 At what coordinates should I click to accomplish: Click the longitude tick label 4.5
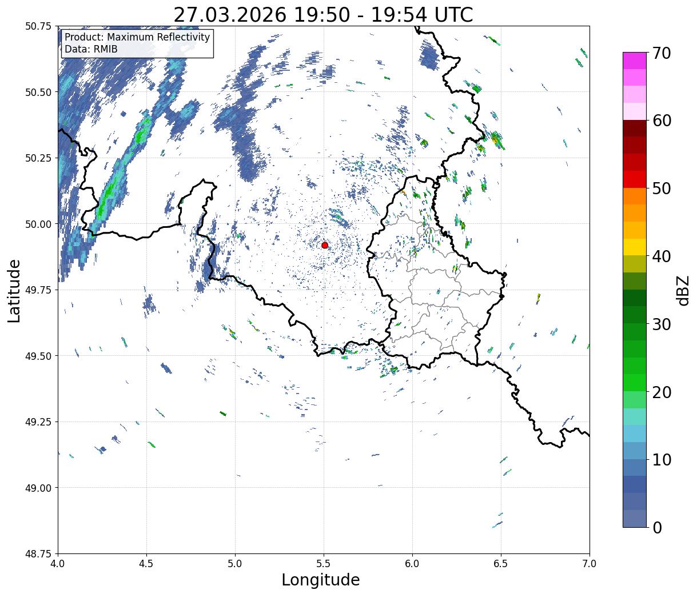(x=146, y=564)
